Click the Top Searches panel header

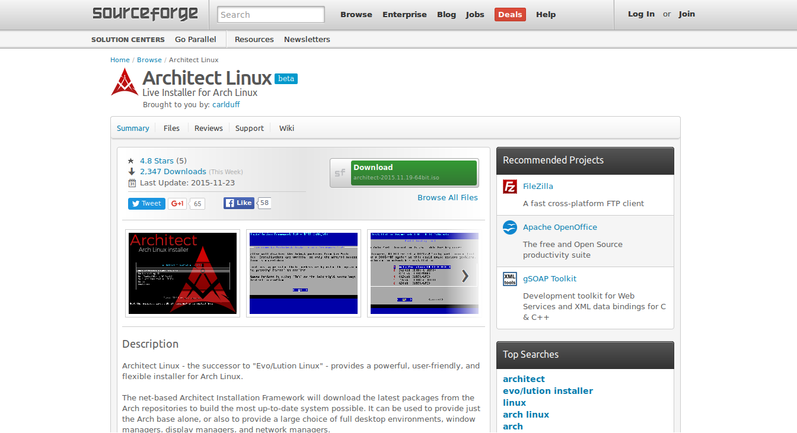point(585,355)
